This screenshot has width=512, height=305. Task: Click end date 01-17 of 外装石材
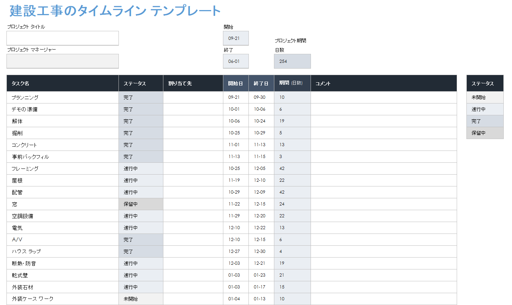pos(261,287)
